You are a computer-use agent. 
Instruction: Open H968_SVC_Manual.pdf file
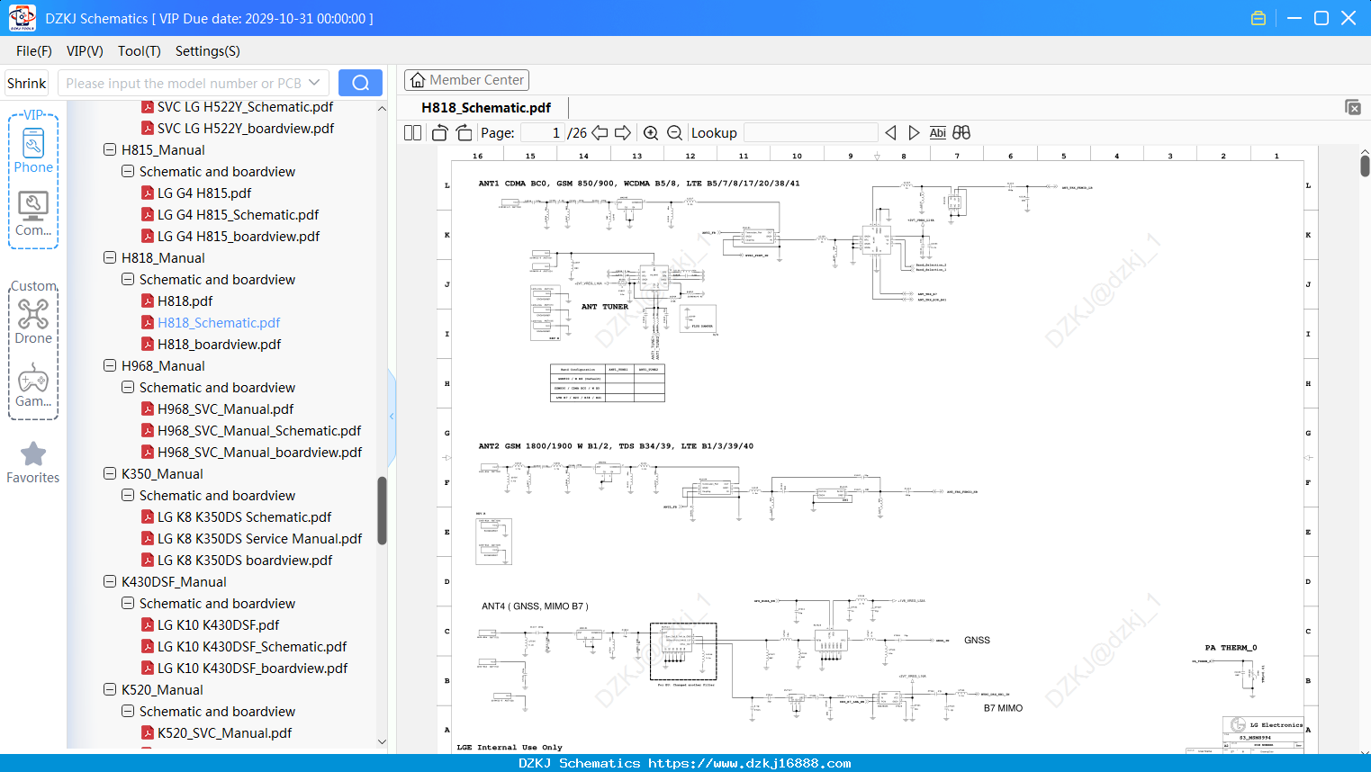pos(226,408)
